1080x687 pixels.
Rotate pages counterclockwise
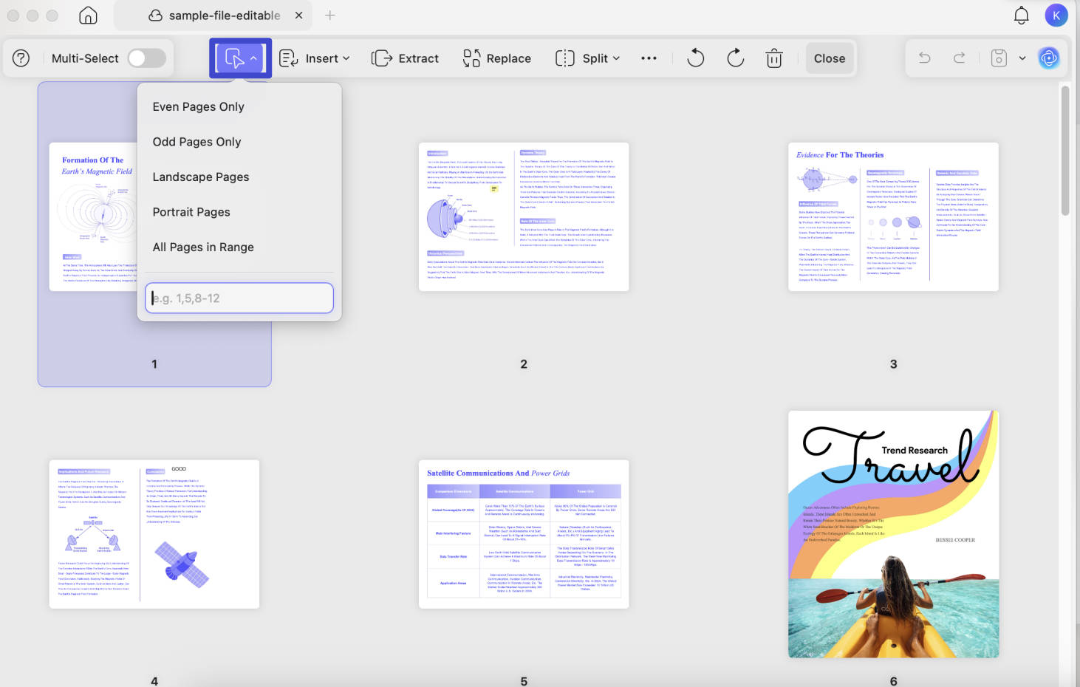tap(695, 58)
